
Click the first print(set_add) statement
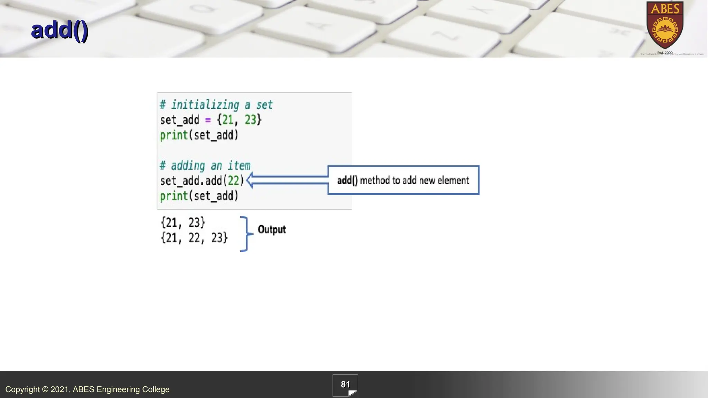pos(199,135)
